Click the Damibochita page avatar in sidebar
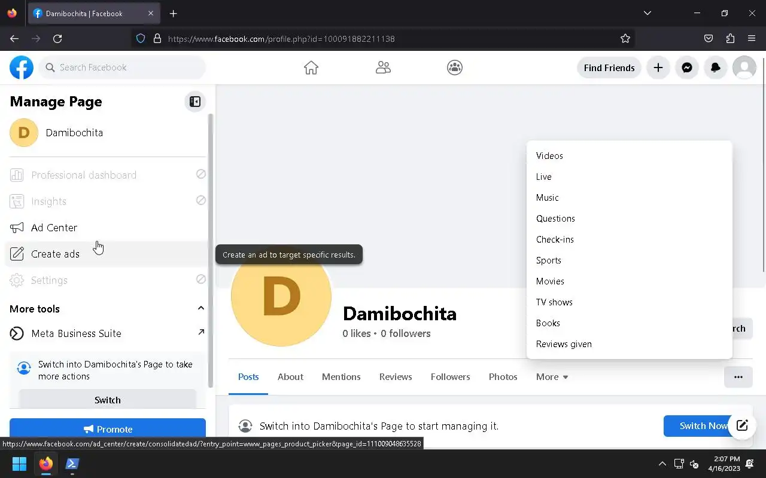Image resolution: width=766 pixels, height=478 pixels. (24, 133)
